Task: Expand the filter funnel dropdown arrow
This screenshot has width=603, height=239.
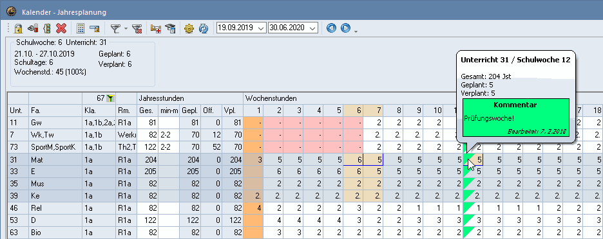Action: click(126, 28)
